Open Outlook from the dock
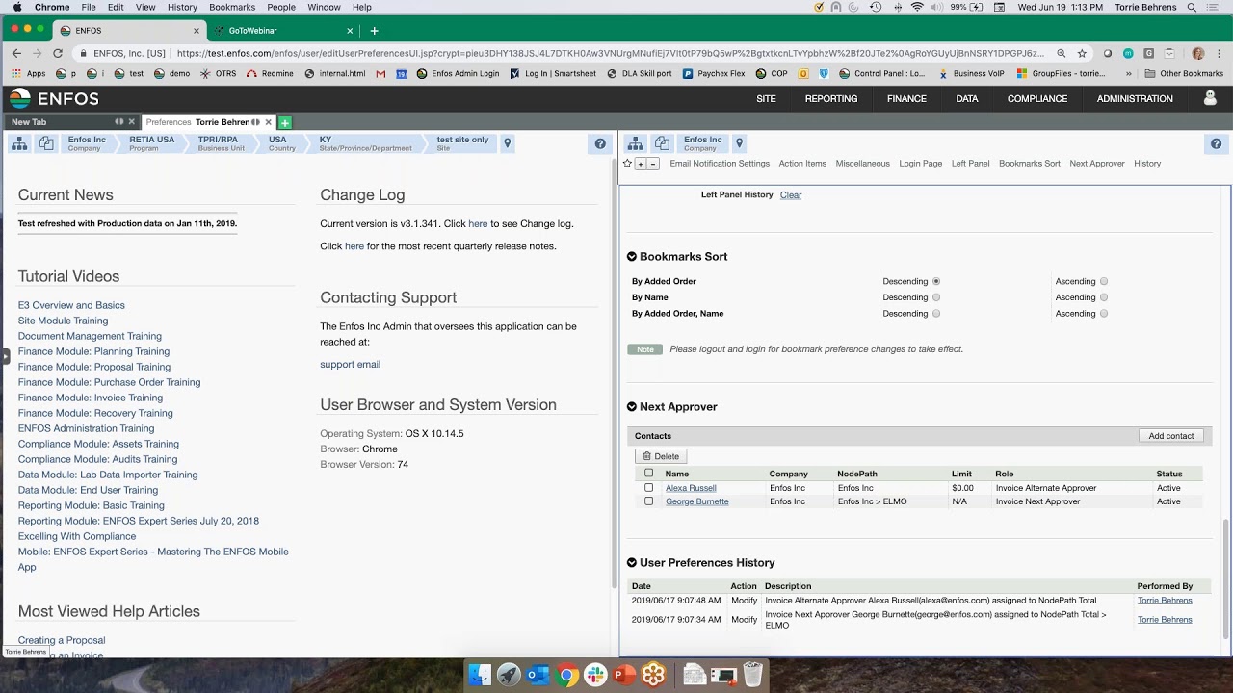This screenshot has width=1233, height=693. [538, 675]
